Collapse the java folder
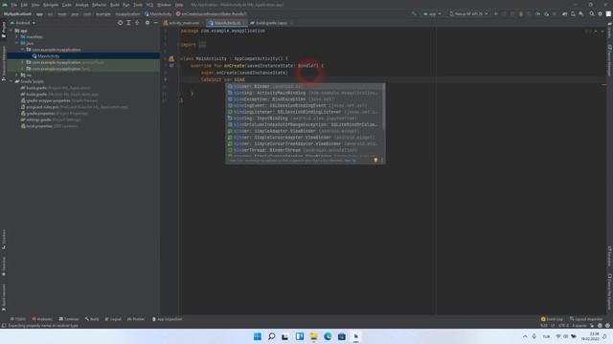This screenshot has height=344, width=613. [x=17, y=43]
